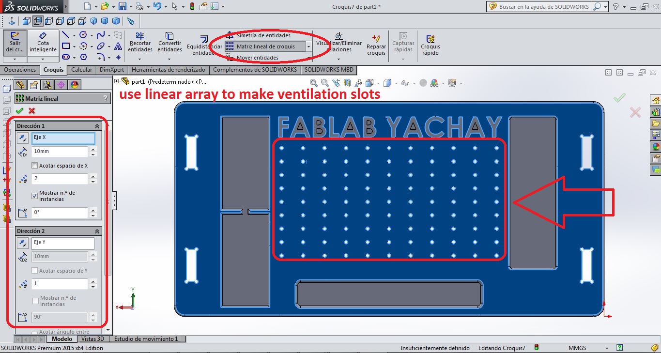The image size is (661, 353).
Task: Click the Eje X direction field
Action: click(x=63, y=138)
